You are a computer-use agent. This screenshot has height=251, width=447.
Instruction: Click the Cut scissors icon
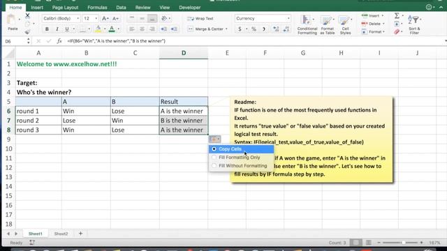click(28, 15)
